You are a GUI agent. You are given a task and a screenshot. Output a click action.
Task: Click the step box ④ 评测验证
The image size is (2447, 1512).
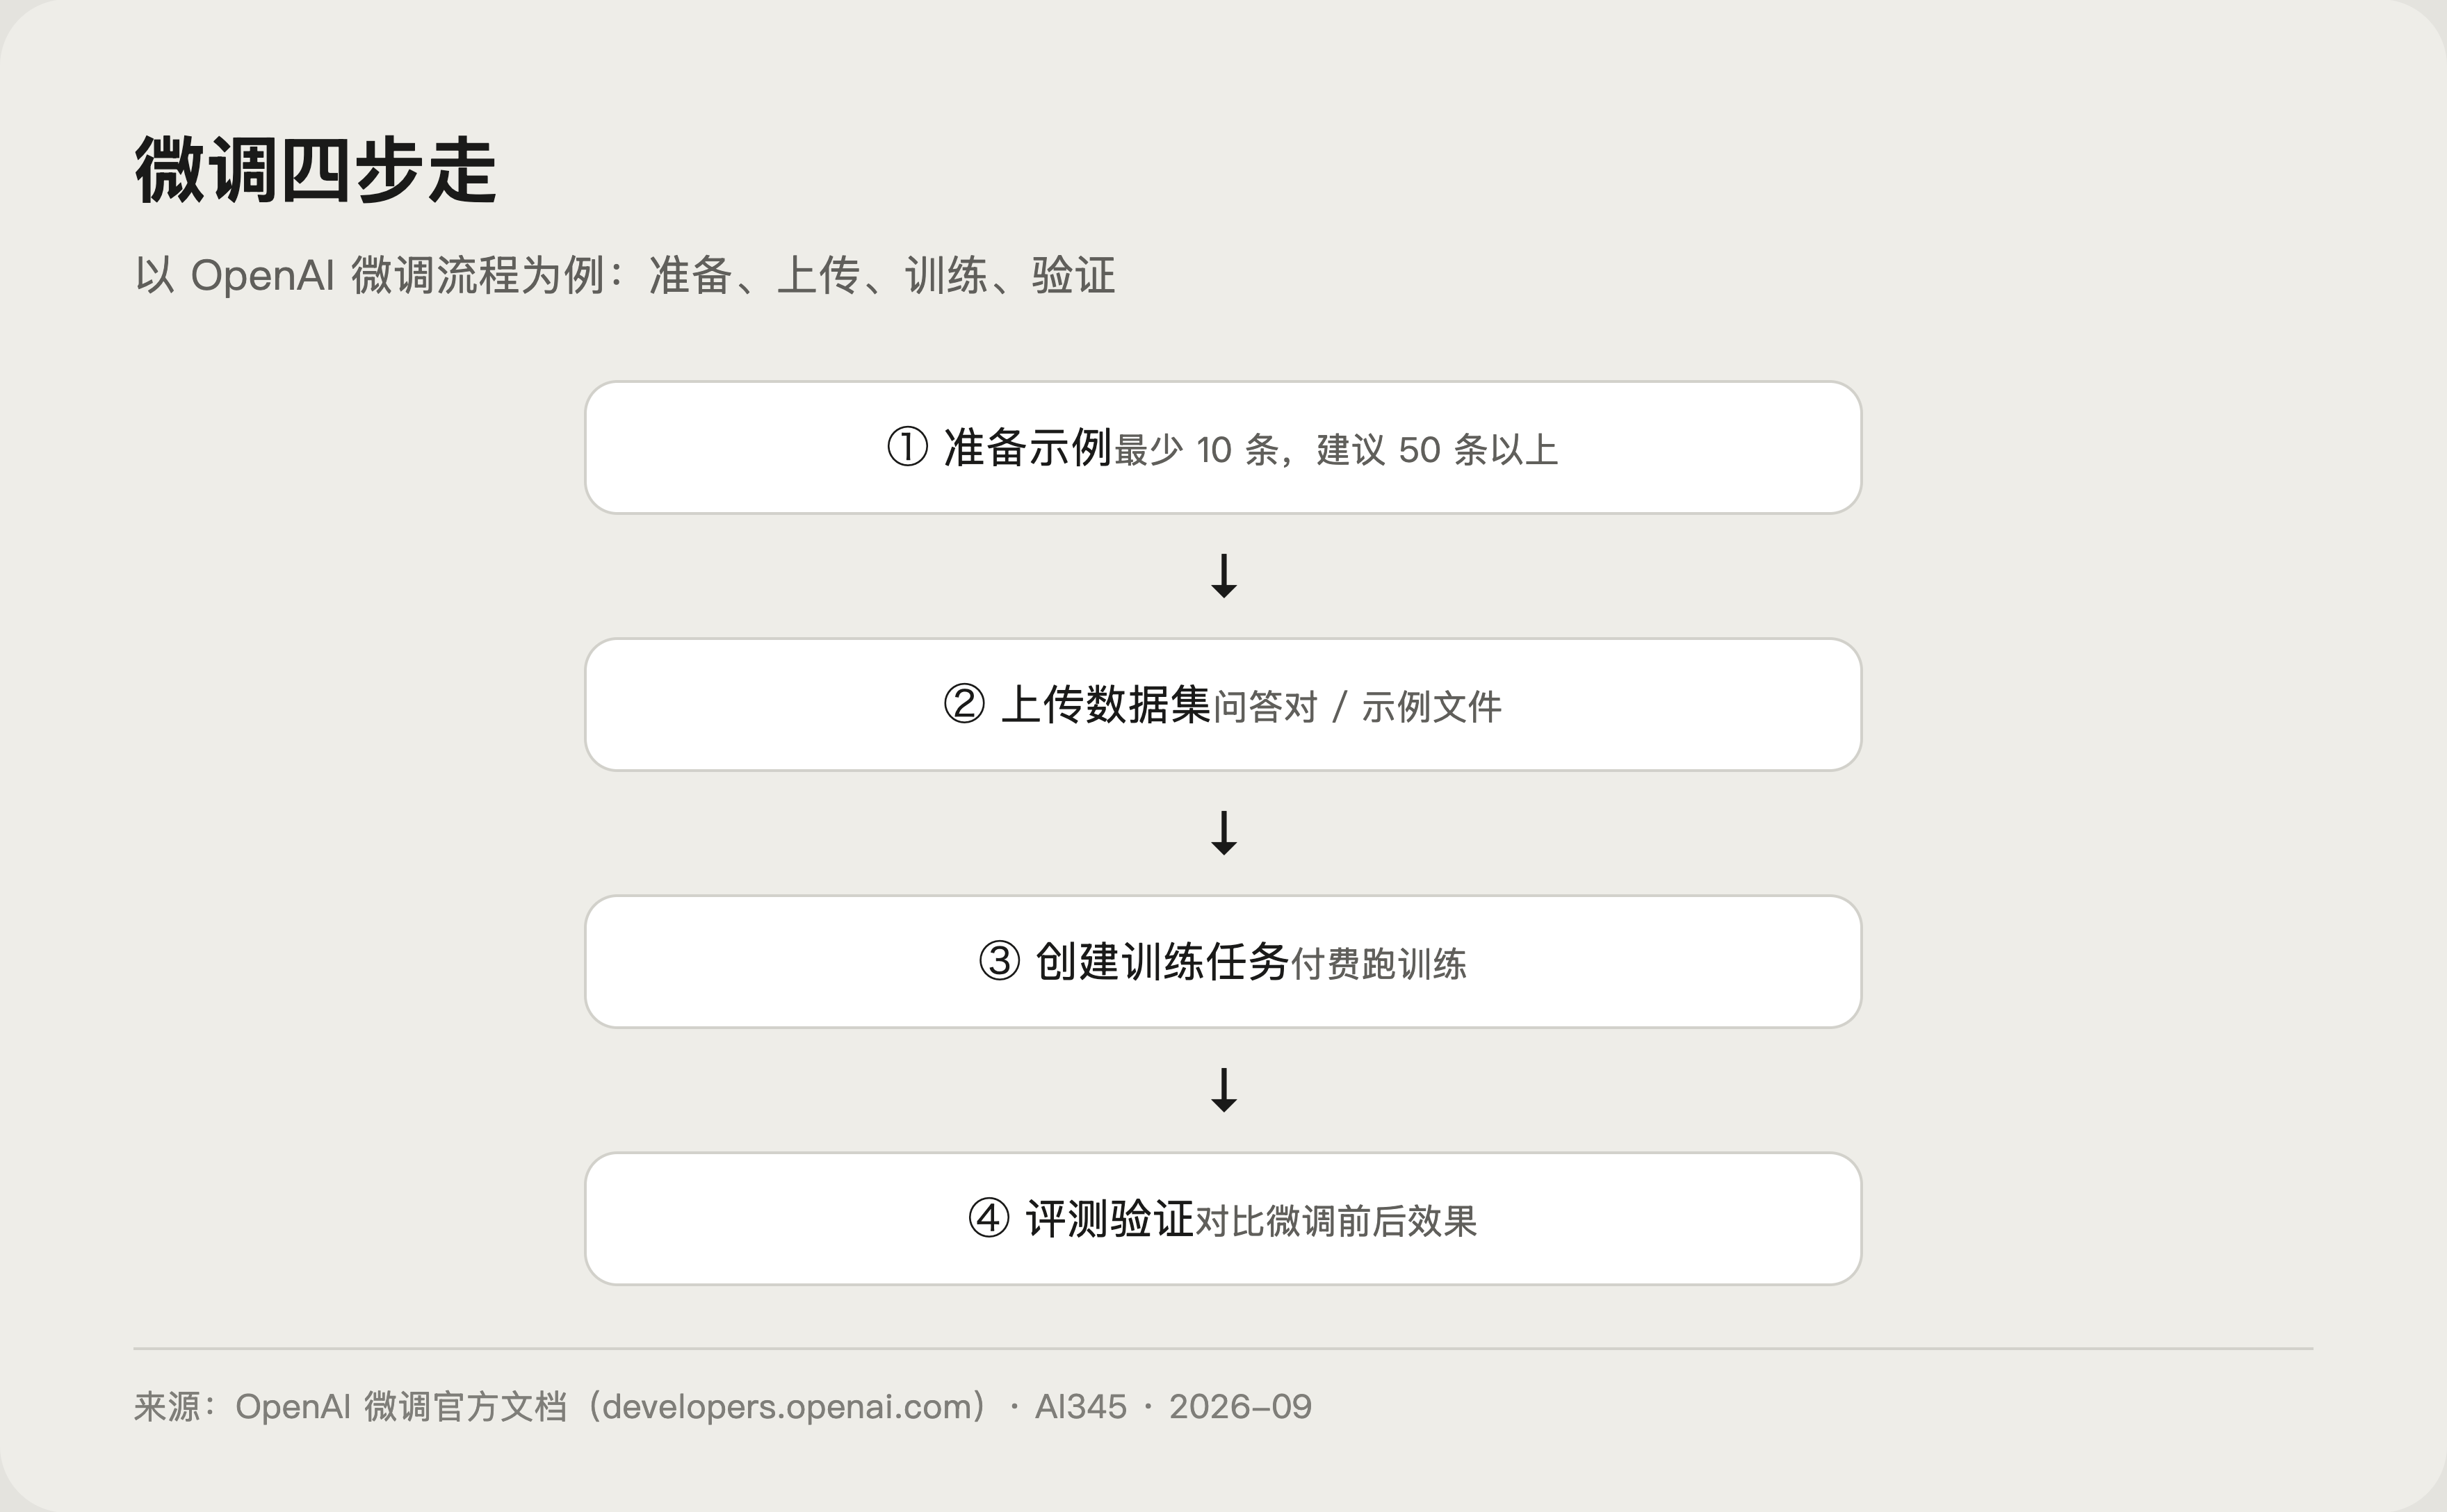coord(1223,1218)
